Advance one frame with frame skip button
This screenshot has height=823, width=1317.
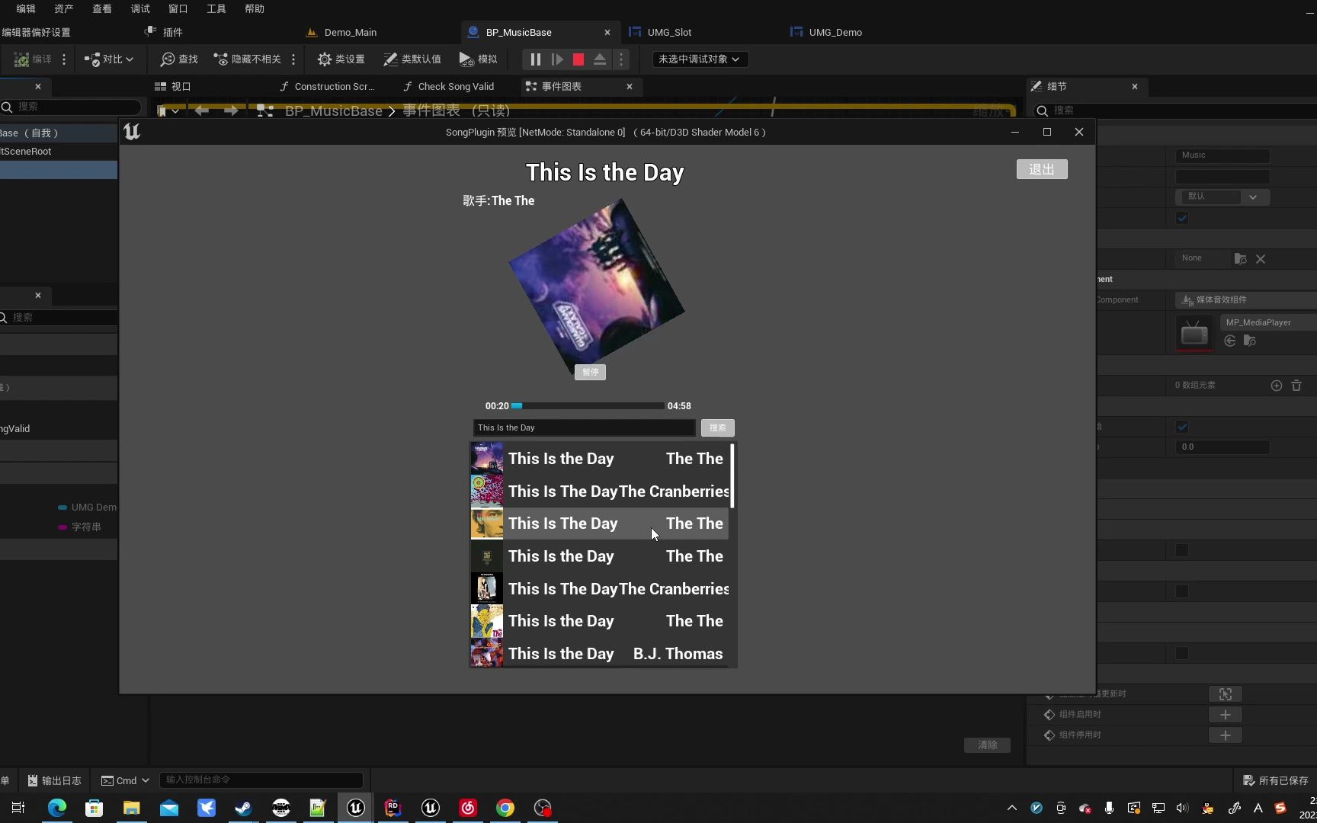557,59
